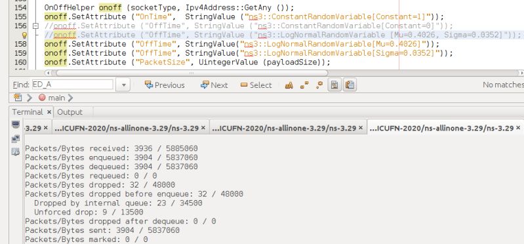This screenshot has width=524, height=244.
Task: Collapse the code fold at line 156
Action: tap(36, 26)
